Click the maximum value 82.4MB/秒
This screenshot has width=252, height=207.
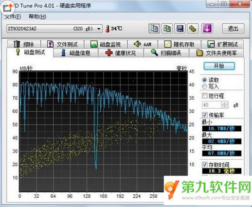tap(222, 141)
